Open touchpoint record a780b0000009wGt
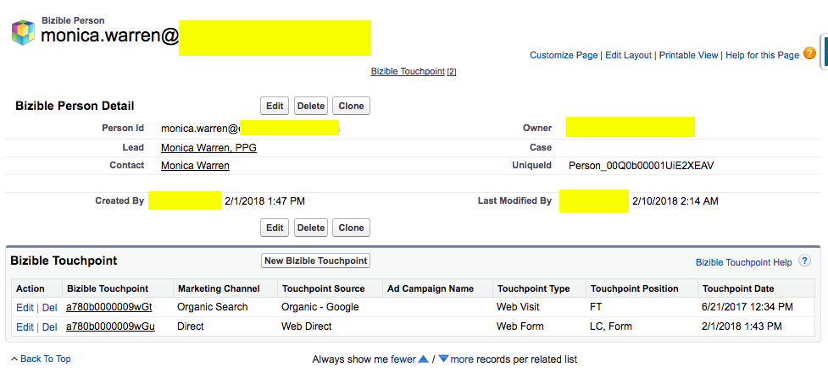Screen dimensions: 828x384 (109, 307)
